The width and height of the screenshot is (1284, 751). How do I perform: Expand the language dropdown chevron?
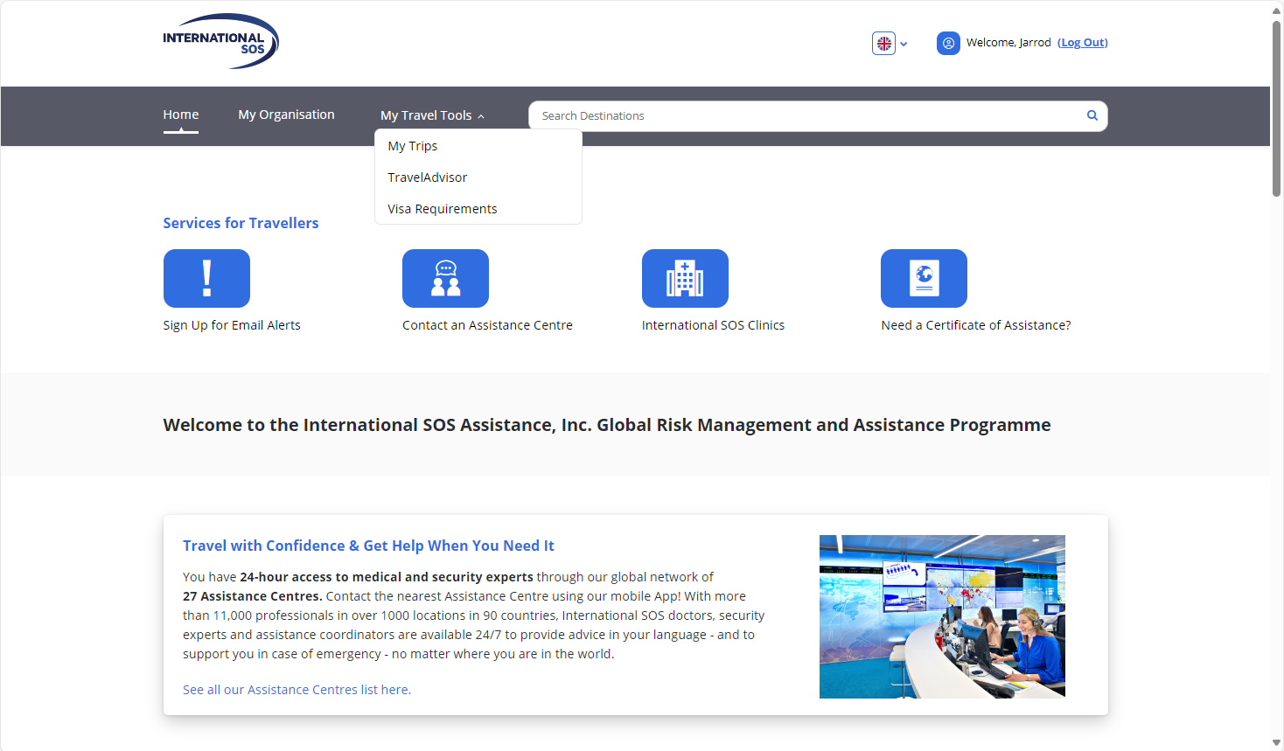[904, 44]
